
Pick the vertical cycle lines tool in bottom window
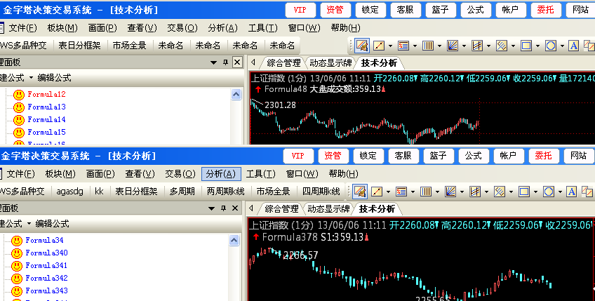426,192
